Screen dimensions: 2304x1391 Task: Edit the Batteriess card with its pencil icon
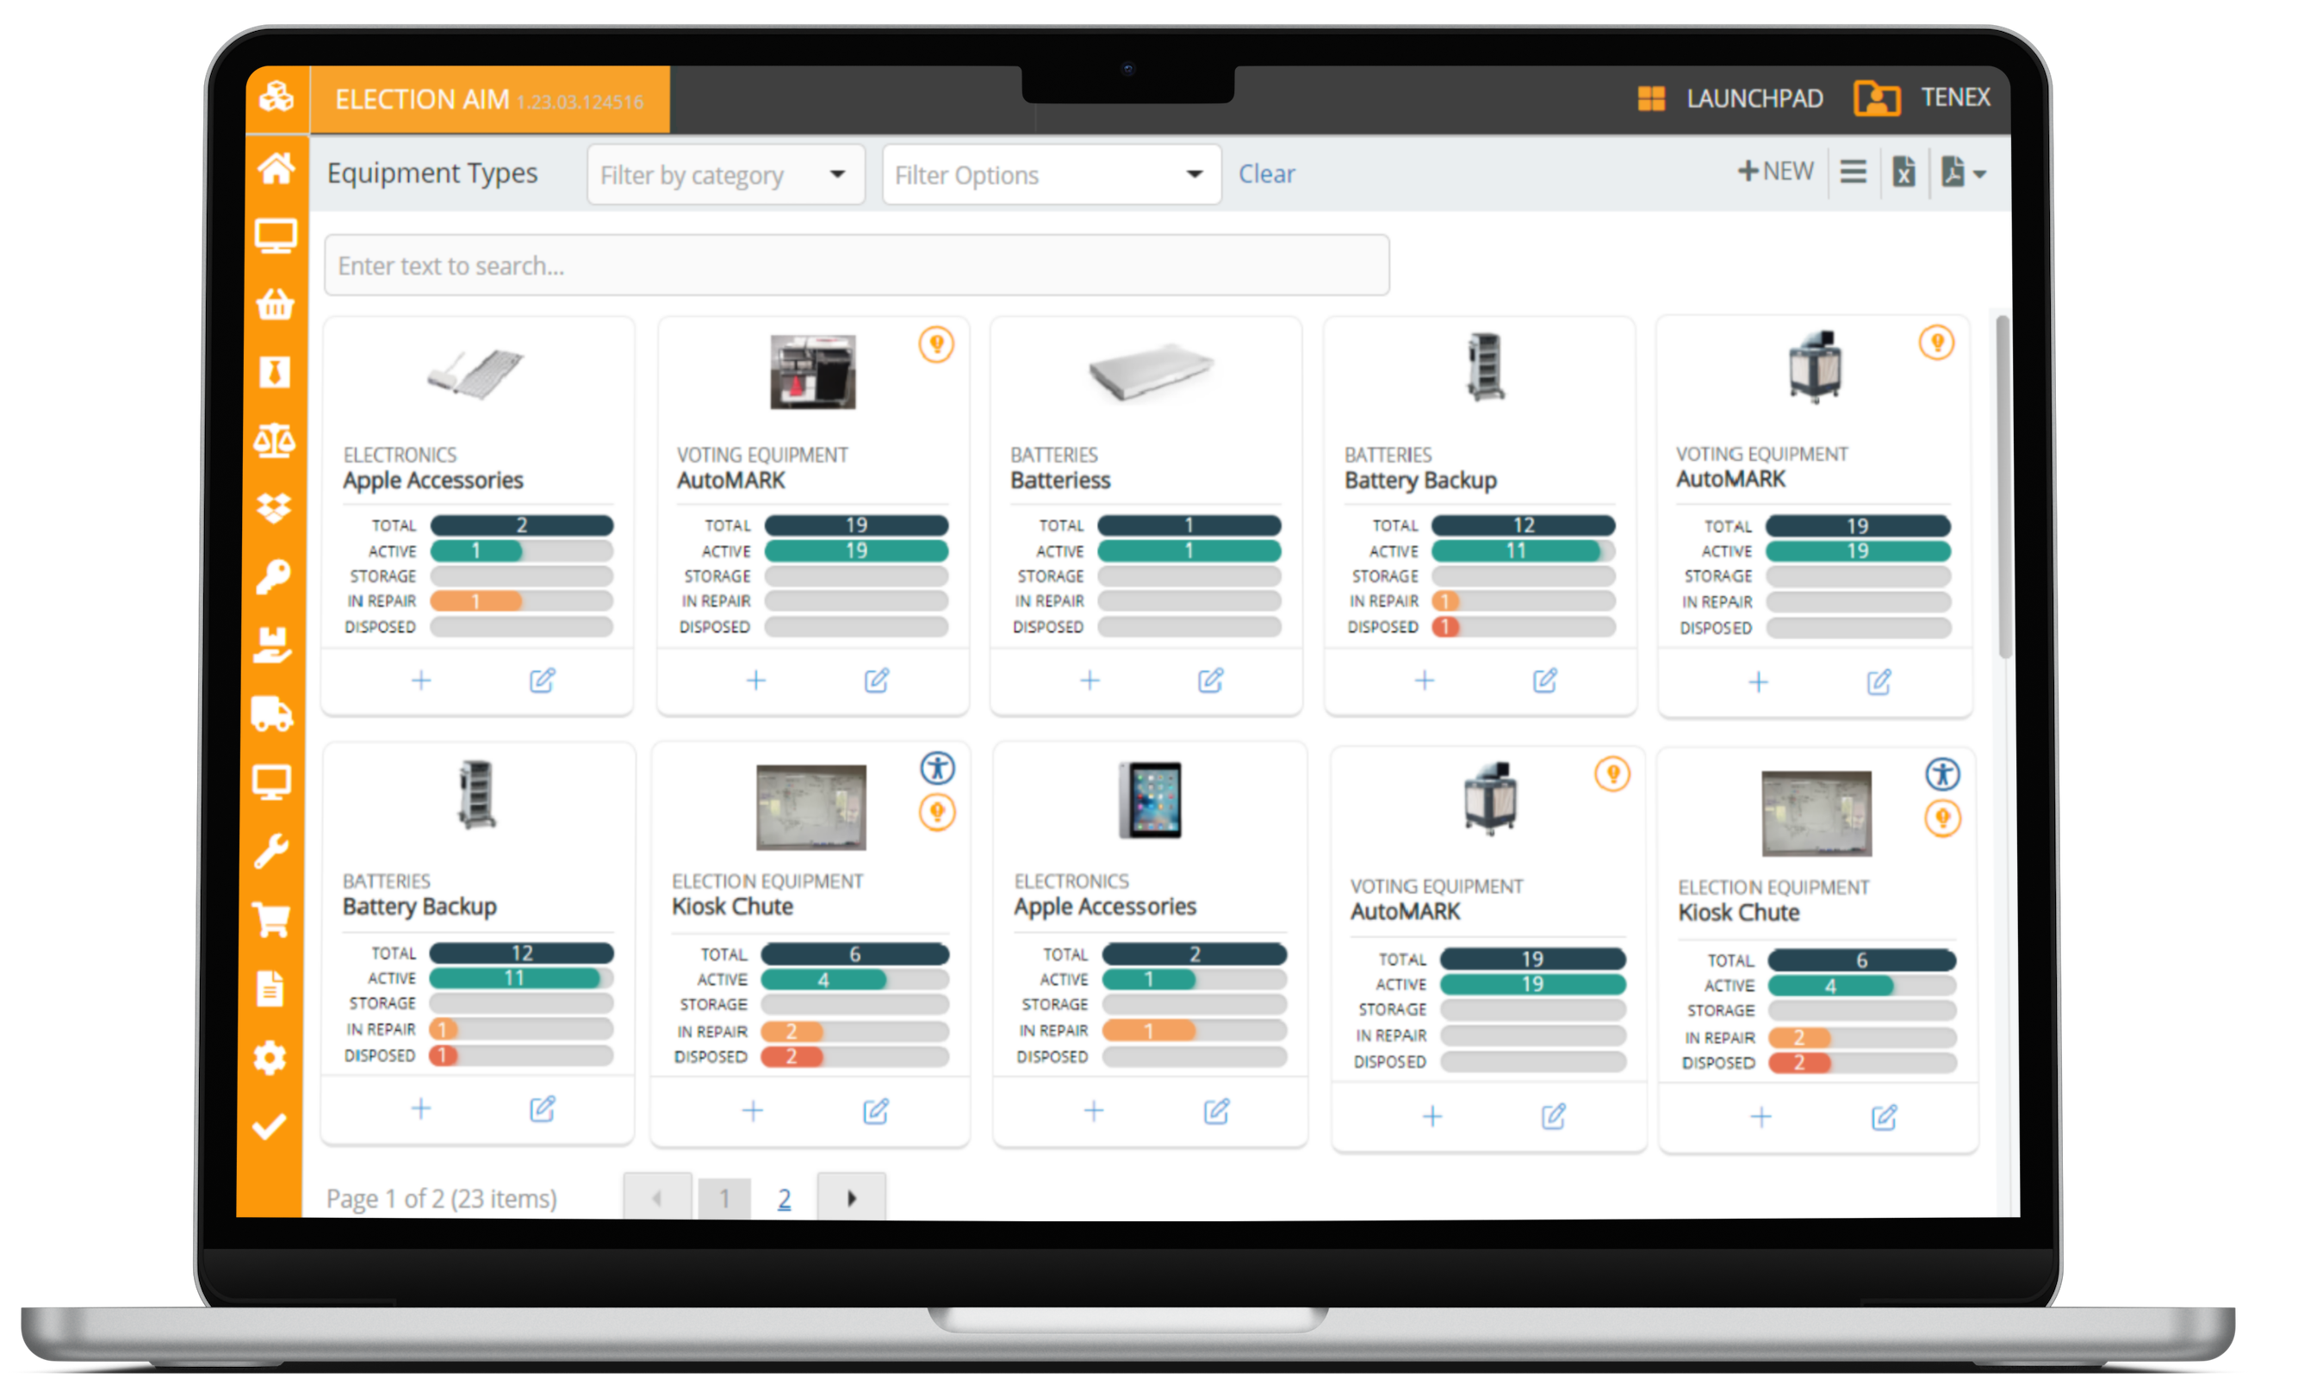point(1211,680)
